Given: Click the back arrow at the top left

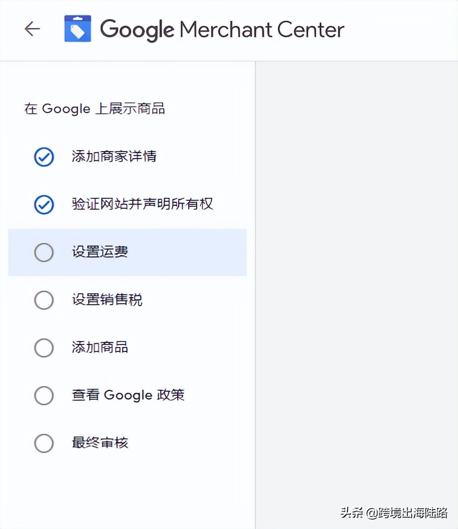Looking at the screenshot, I should 32,29.
